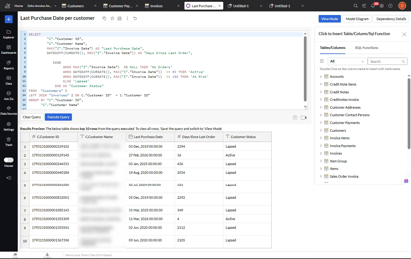
Task: Expand the Items table node
Action: (x=321, y=169)
